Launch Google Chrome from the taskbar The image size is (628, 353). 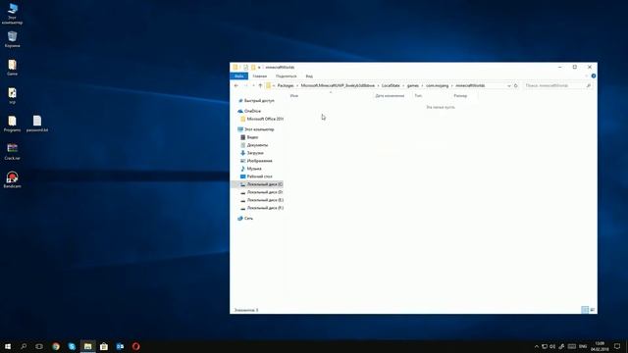pyautogui.click(x=56, y=346)
